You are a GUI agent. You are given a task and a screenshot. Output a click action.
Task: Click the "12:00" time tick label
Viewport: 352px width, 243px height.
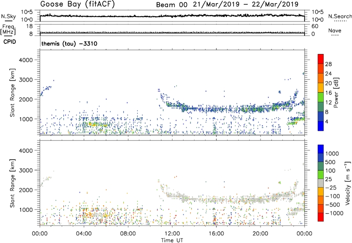pos(172,234)
